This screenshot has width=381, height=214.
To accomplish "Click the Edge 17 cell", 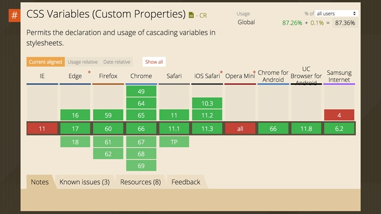I will pyautogui.click(x=75, y=129).
